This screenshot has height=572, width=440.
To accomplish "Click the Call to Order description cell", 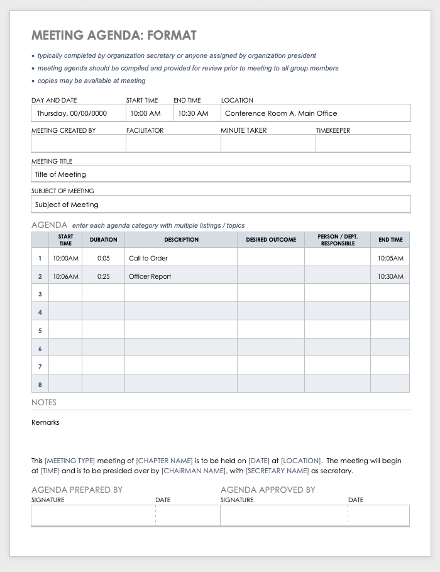I will 181,258.
